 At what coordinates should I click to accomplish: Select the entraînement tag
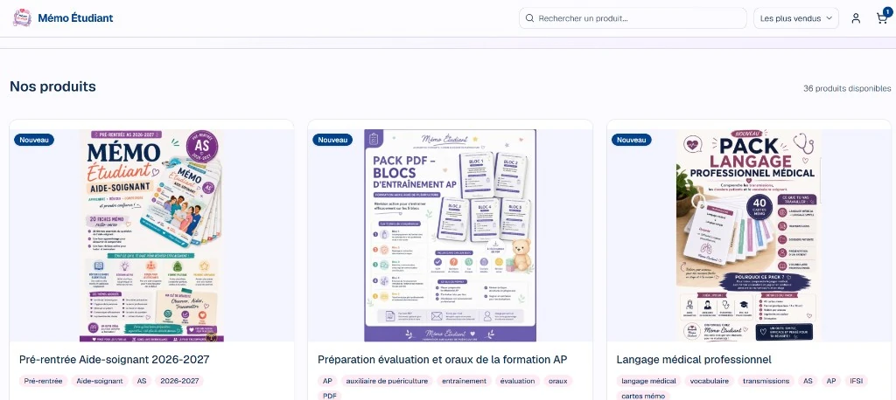464,381
